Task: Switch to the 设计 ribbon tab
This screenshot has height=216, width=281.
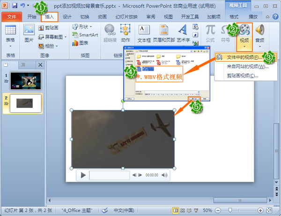Action: 67,17
